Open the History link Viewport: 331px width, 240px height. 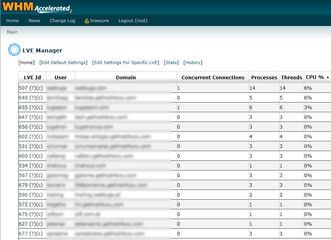coord(193,63)
